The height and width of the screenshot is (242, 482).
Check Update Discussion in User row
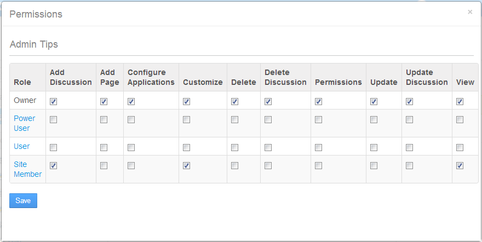pyautogui.click(x=410, y=148)
